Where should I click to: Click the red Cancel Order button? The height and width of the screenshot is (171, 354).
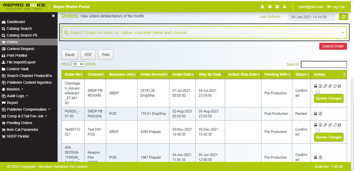click(x=333, y=46)
